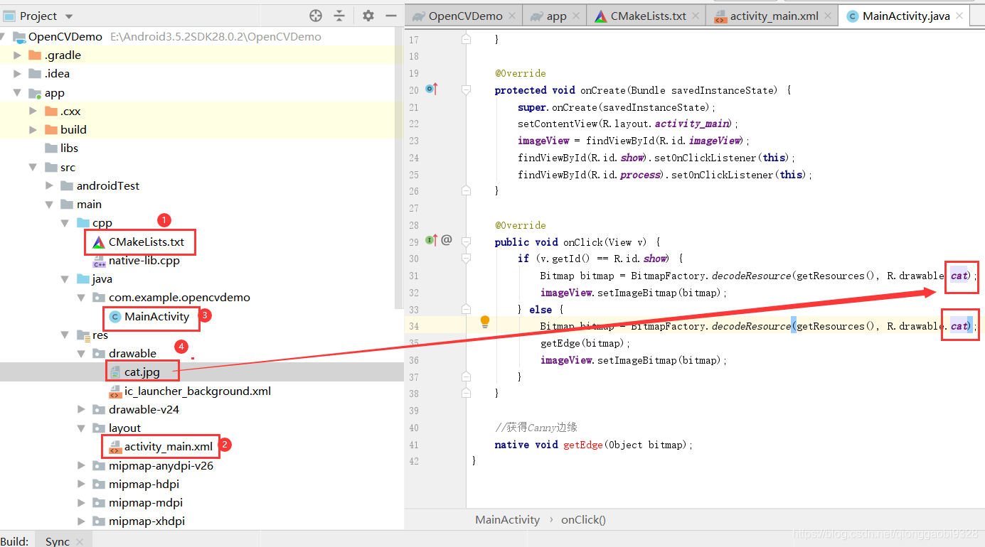Expand the build folder

[x=33, y=130]
